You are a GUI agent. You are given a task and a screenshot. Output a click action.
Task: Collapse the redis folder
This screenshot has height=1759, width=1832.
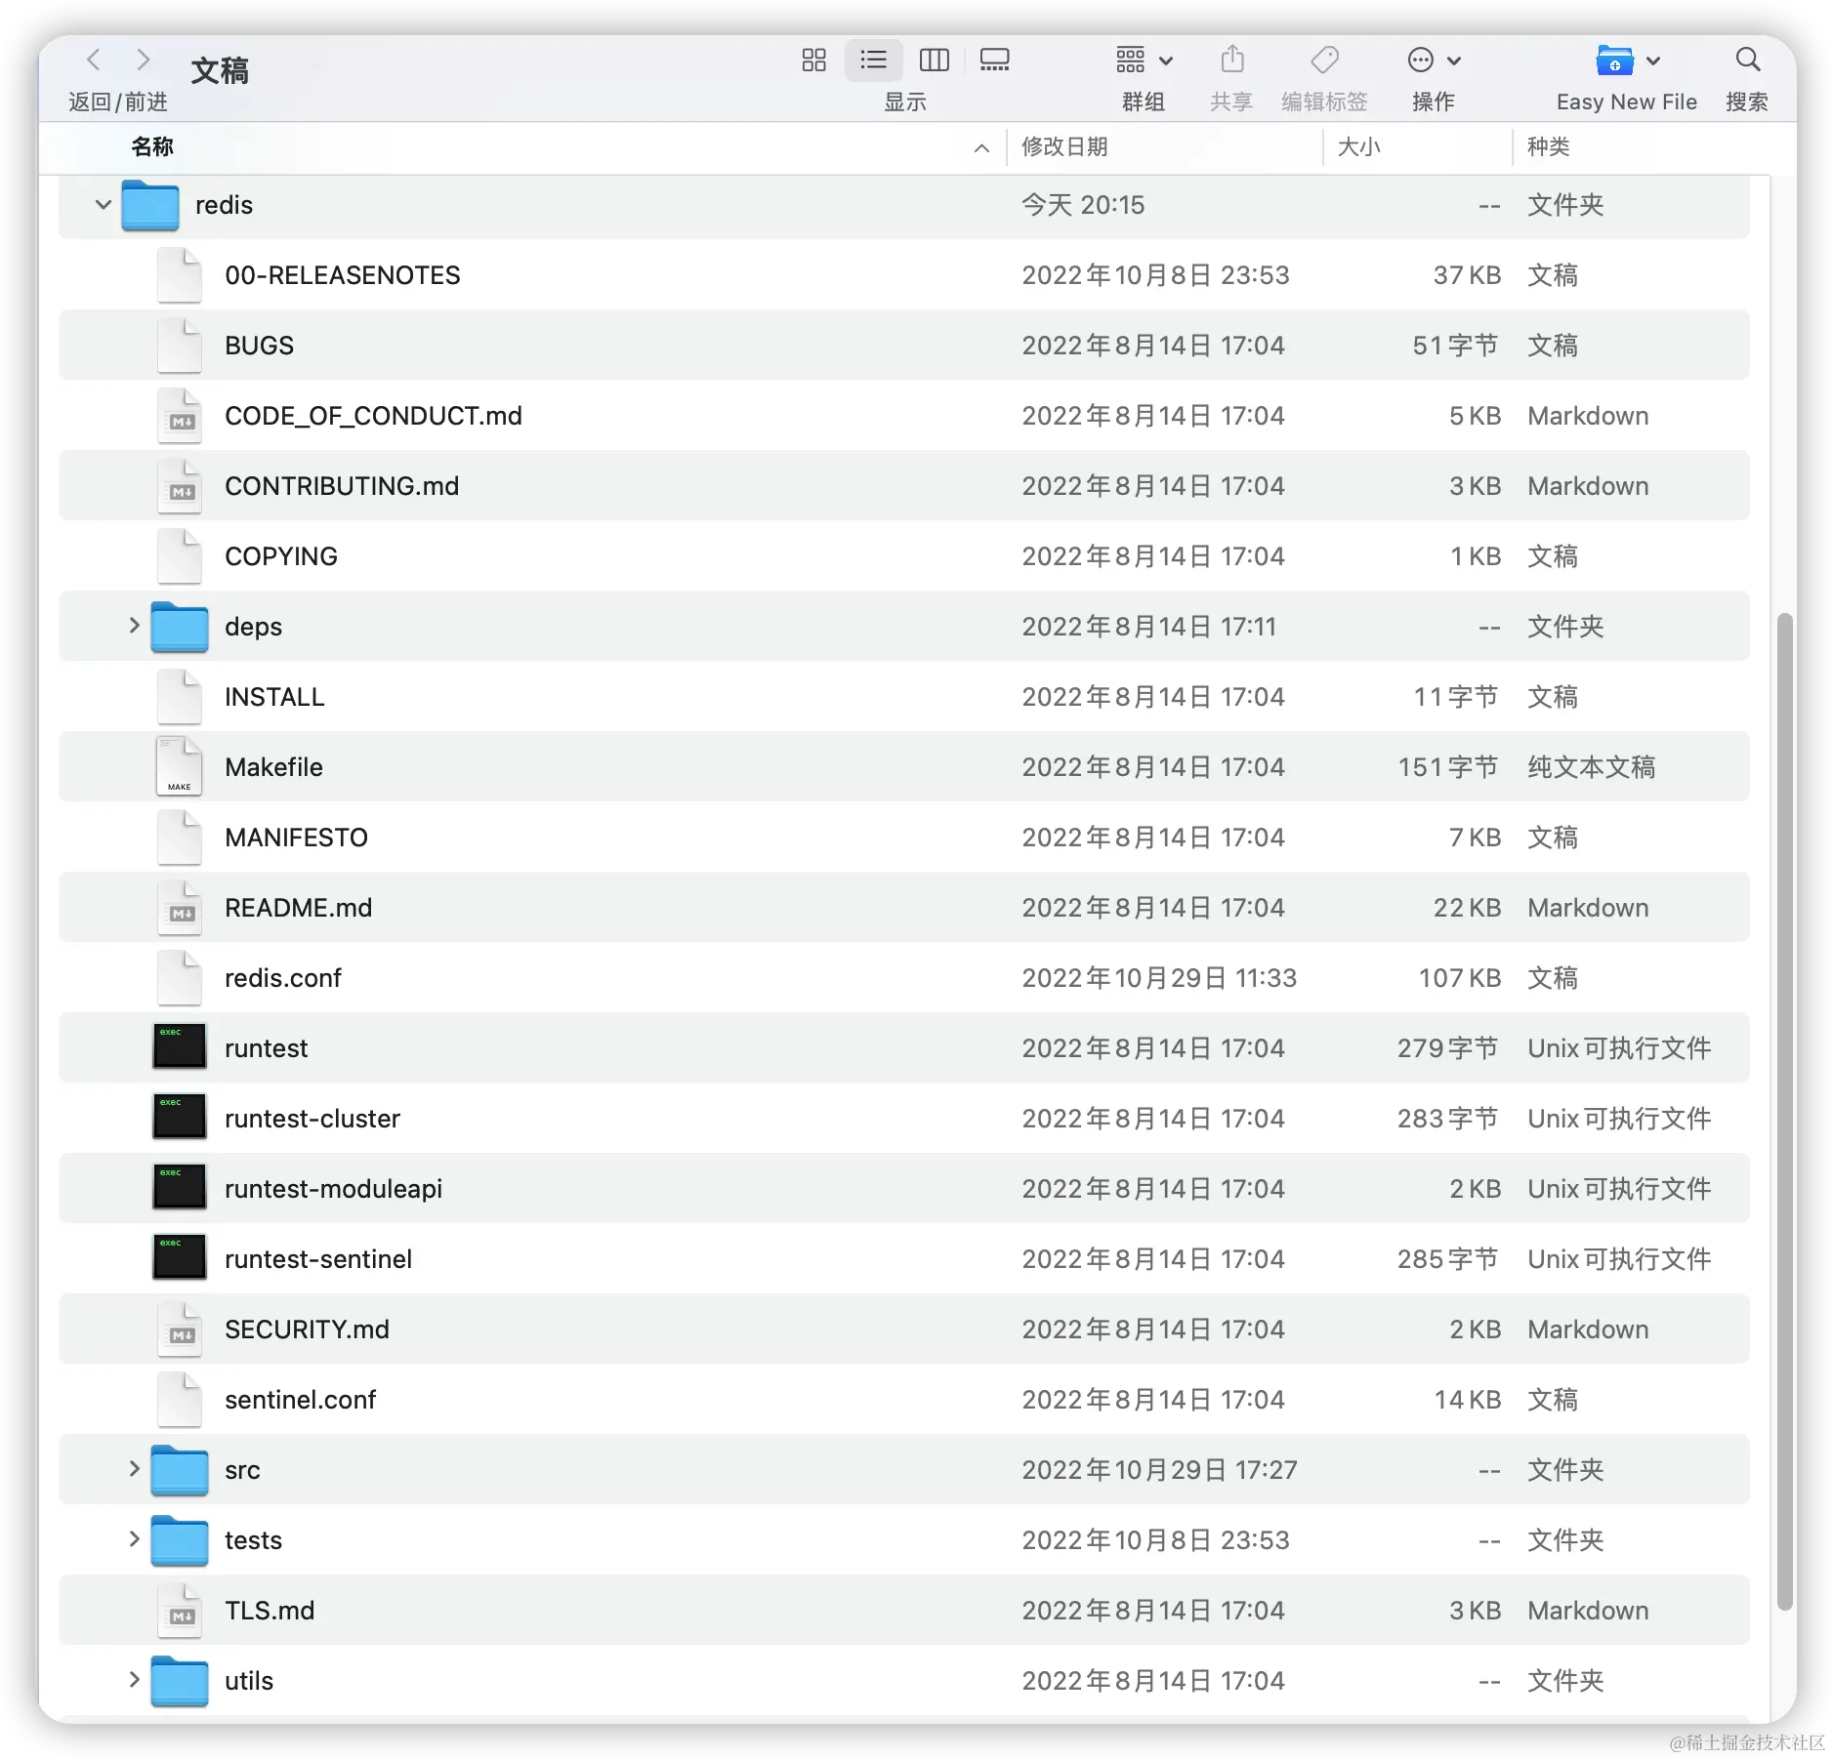pos(103,205)
